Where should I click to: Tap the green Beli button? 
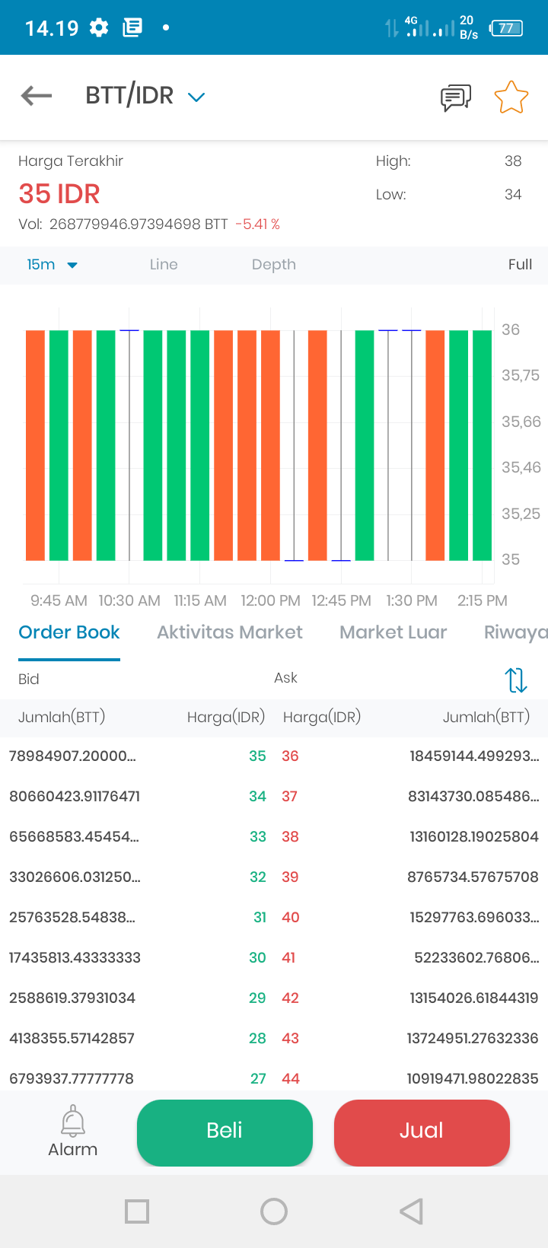(225, 1132)
